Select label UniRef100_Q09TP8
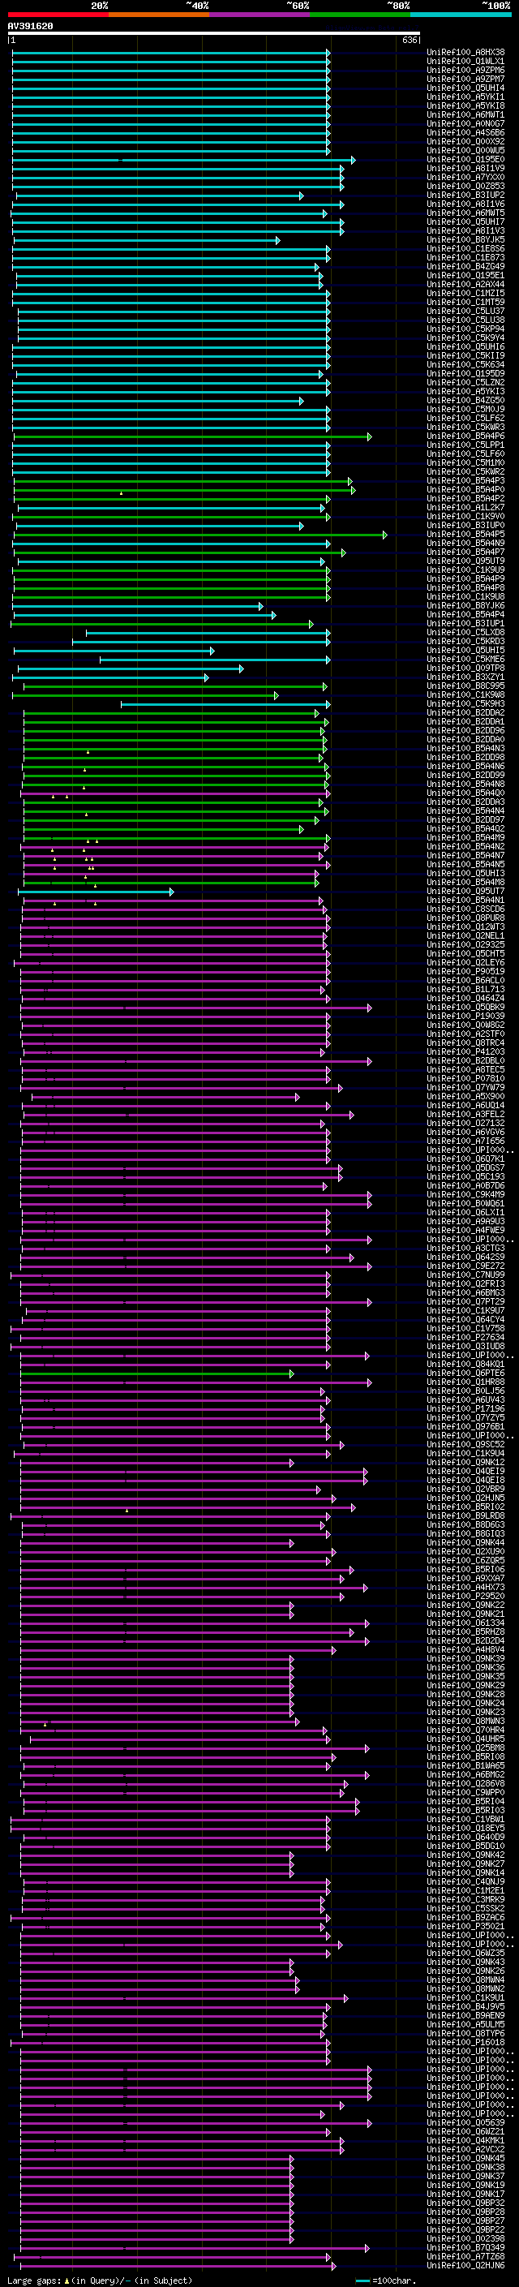519x2287 pixels. click(x=465, y=668)
